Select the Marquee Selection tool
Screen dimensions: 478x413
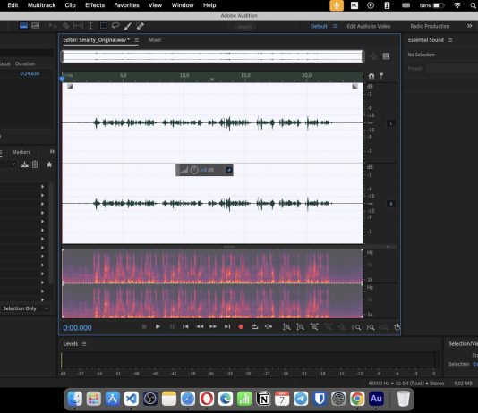(x=104, y=26)
